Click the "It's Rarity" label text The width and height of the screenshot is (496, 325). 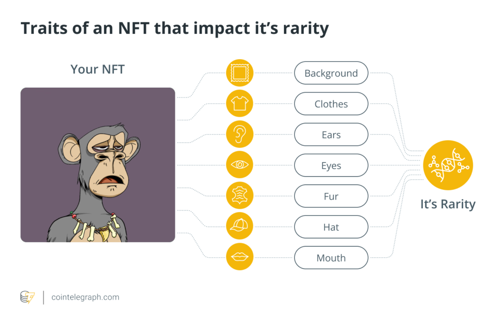[x=448, y=204]
